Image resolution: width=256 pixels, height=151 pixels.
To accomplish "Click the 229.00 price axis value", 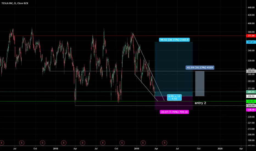I will click(251, 117).
